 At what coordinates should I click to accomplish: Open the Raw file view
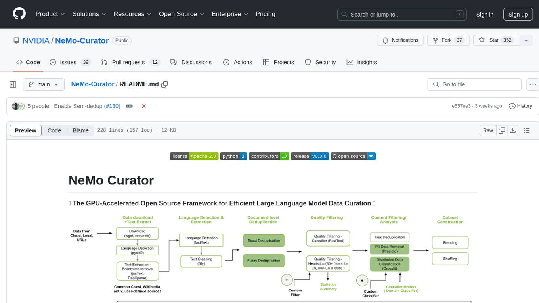[488, 130]
